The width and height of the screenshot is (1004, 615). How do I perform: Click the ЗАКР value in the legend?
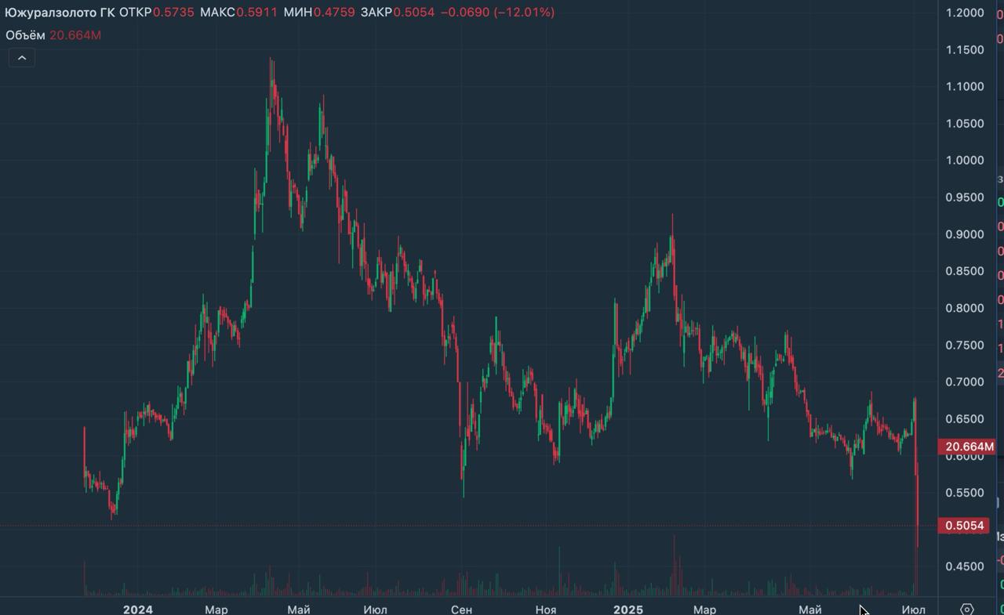(x=413, y=13)
